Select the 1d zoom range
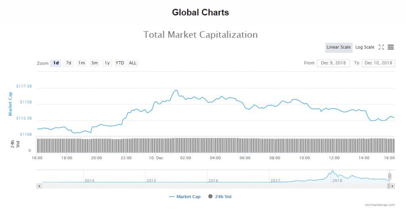This screenshot has height=212, width=406. pyautogui.click(x=56, y=63)
